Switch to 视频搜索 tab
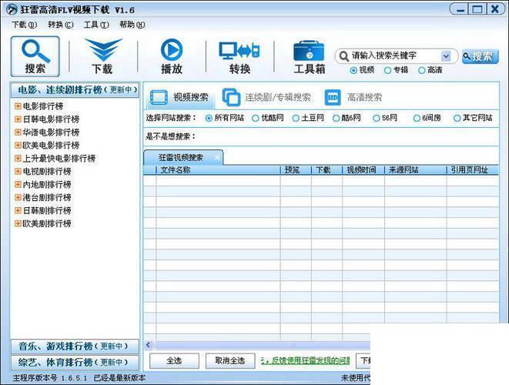The height and width of the screenshot is (385, 509). tap(180, 97)
